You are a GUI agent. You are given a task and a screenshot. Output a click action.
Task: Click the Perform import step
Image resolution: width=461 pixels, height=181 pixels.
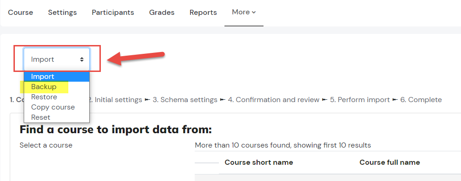click(x=360, y=100)
